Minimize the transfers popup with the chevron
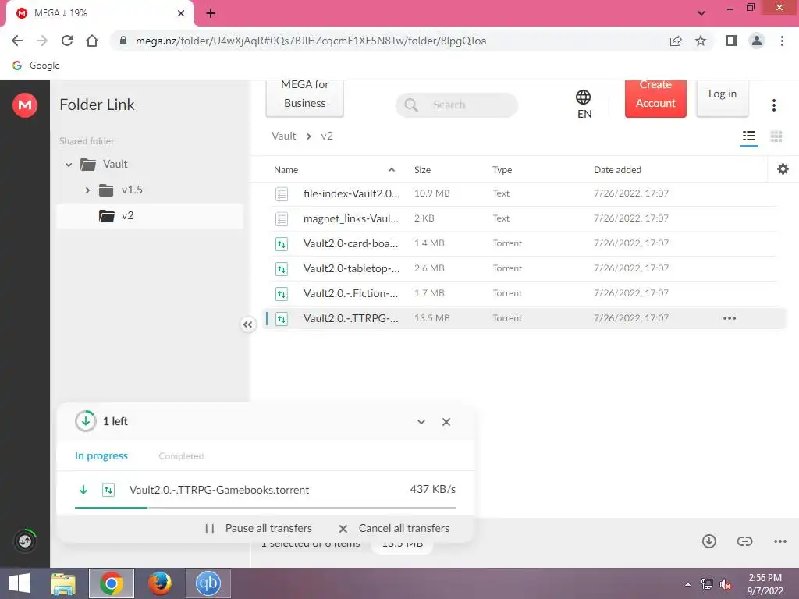Screen dimensions: 799x599 pos(421,422)
